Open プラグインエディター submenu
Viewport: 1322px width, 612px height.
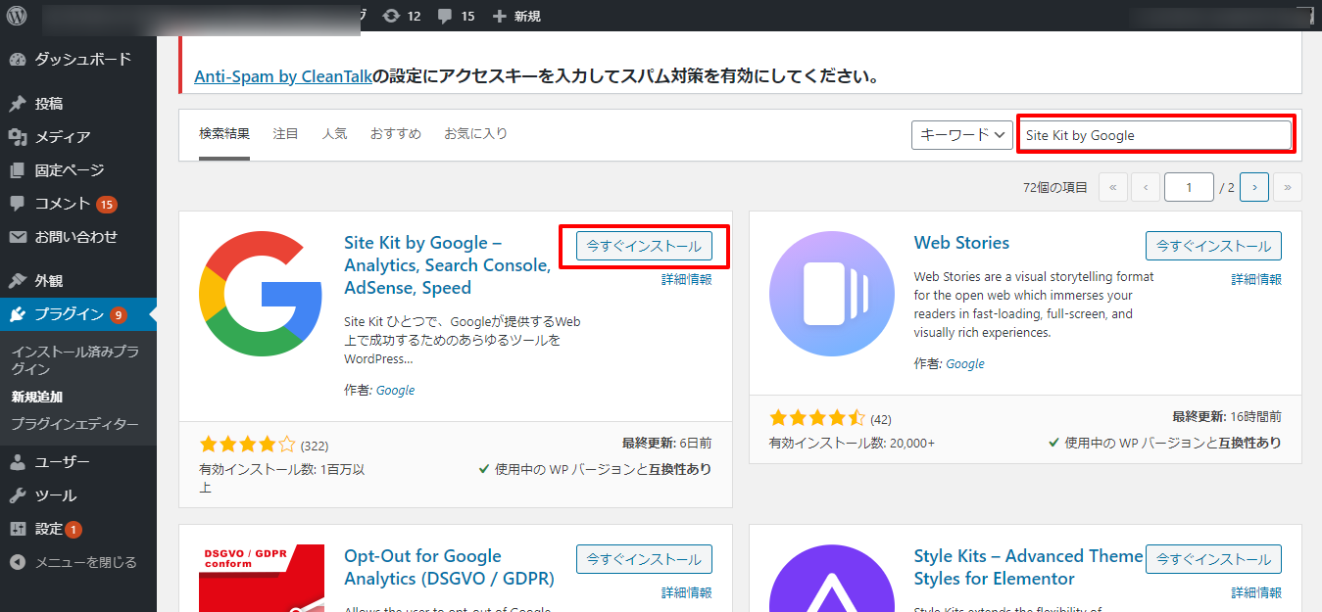click(x=74, y=424)
